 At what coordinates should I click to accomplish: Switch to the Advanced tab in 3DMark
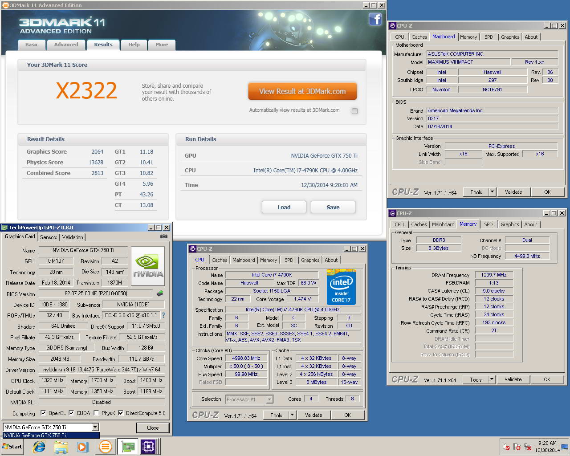click(66, 45)
